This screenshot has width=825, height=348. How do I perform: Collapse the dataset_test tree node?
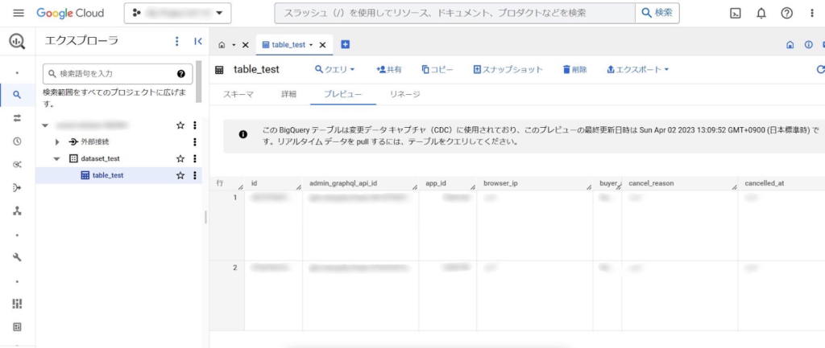point(57,159)
